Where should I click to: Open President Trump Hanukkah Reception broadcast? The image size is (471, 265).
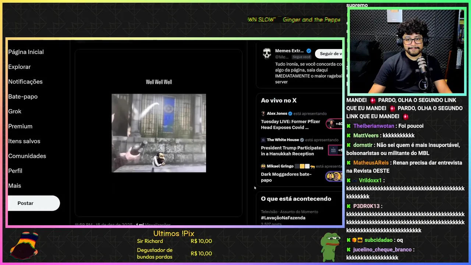point(292,151)
